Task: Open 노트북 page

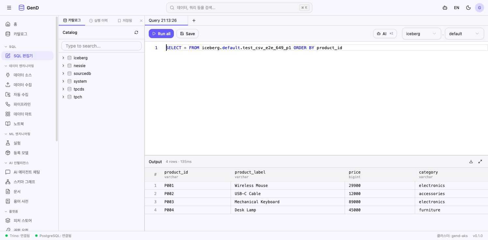Action: (27, 124)
